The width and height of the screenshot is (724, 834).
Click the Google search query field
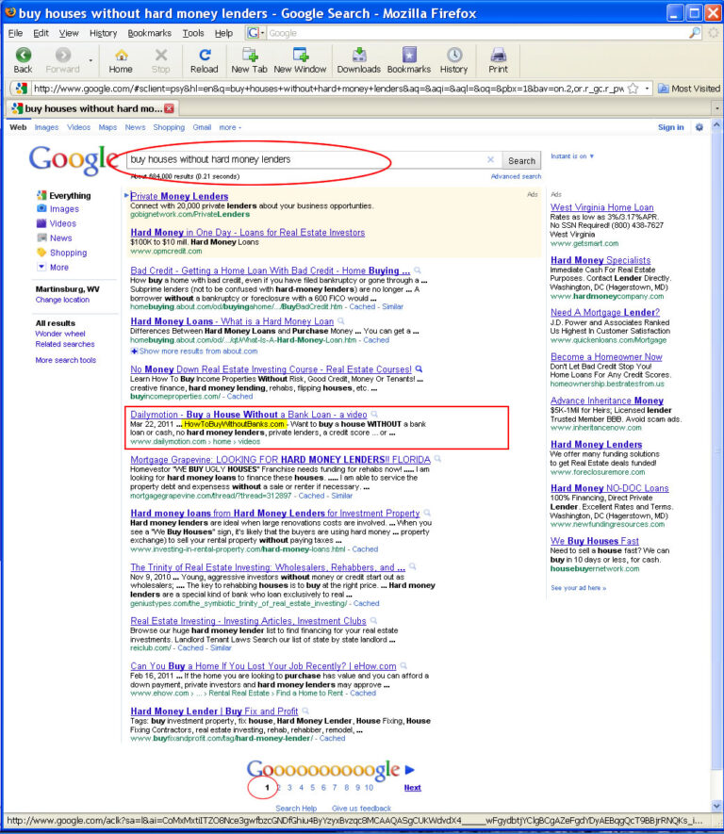pyautogui.click(x=305, y=159)
